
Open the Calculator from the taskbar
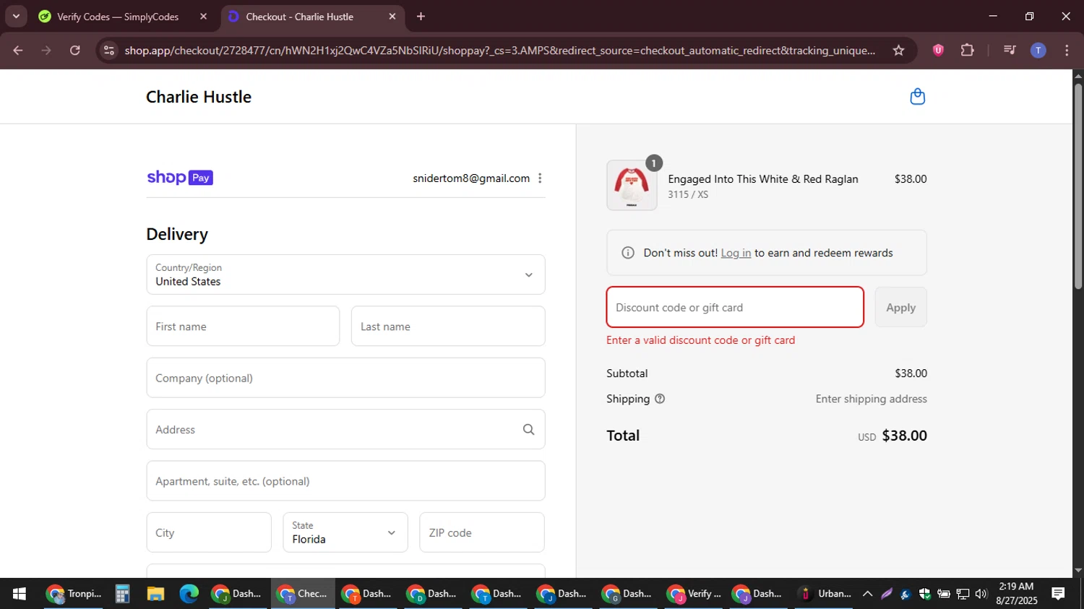pos(122,594)
